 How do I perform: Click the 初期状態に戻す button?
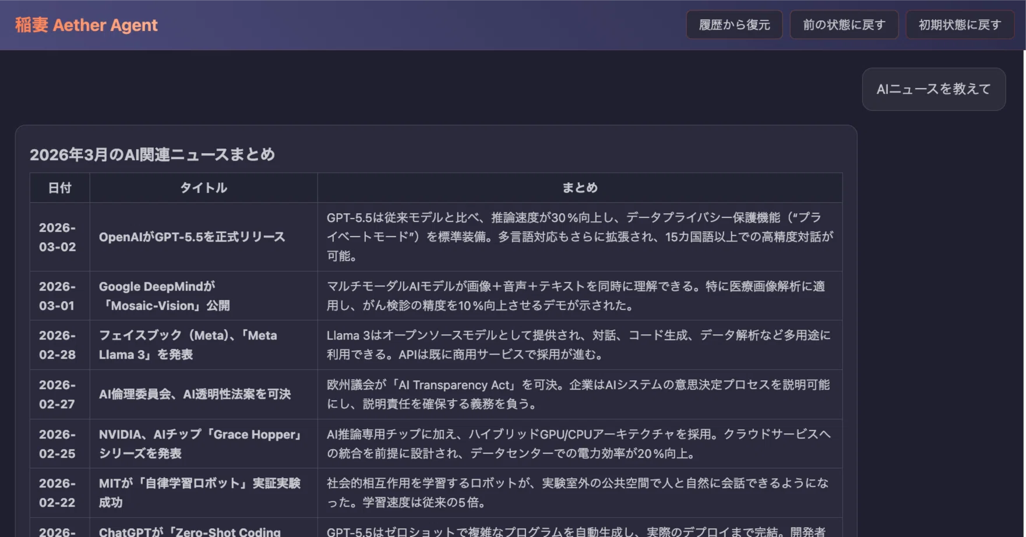tap(960, 25)
